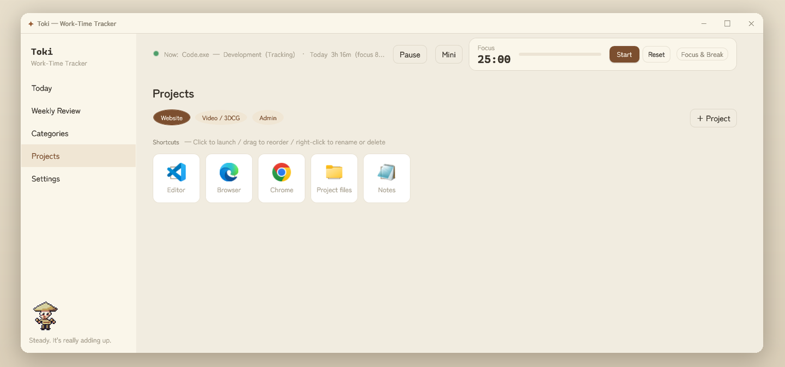This screenshot has height=367, width=785.
Task: Switch to the Video / 3DCG project
Action: pos(221,118)
